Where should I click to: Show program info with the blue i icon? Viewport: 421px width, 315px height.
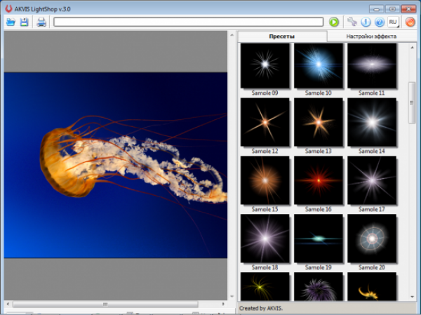pyautogui.click(x=366, y=22)
